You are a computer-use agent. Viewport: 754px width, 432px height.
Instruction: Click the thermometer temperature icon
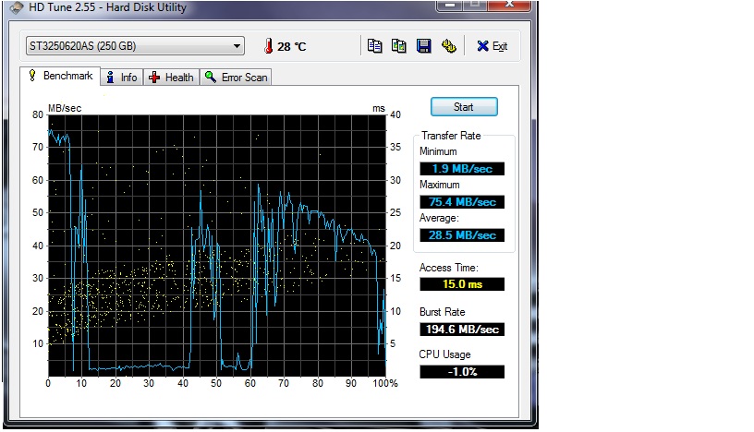tap(268, 46)
